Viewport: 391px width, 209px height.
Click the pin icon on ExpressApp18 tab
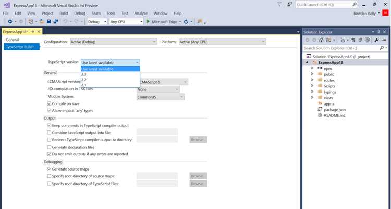coord(33,32)
